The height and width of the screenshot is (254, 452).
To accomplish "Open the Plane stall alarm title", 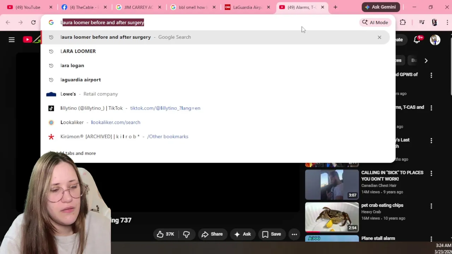I will (378, 238).
